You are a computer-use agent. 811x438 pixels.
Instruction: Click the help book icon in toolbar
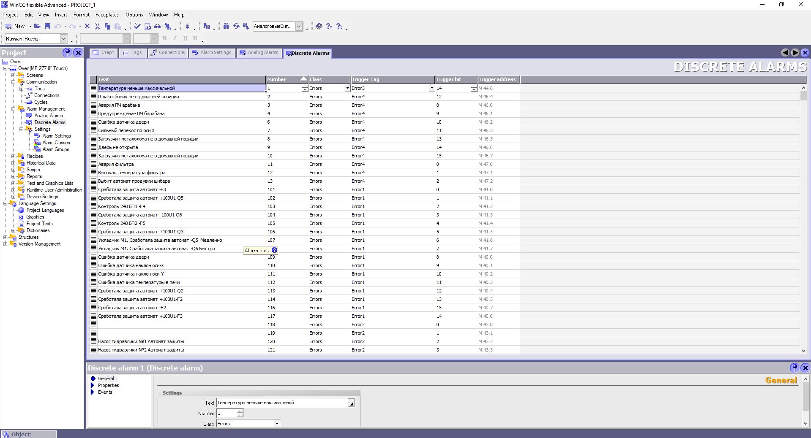tap(319, 26)
